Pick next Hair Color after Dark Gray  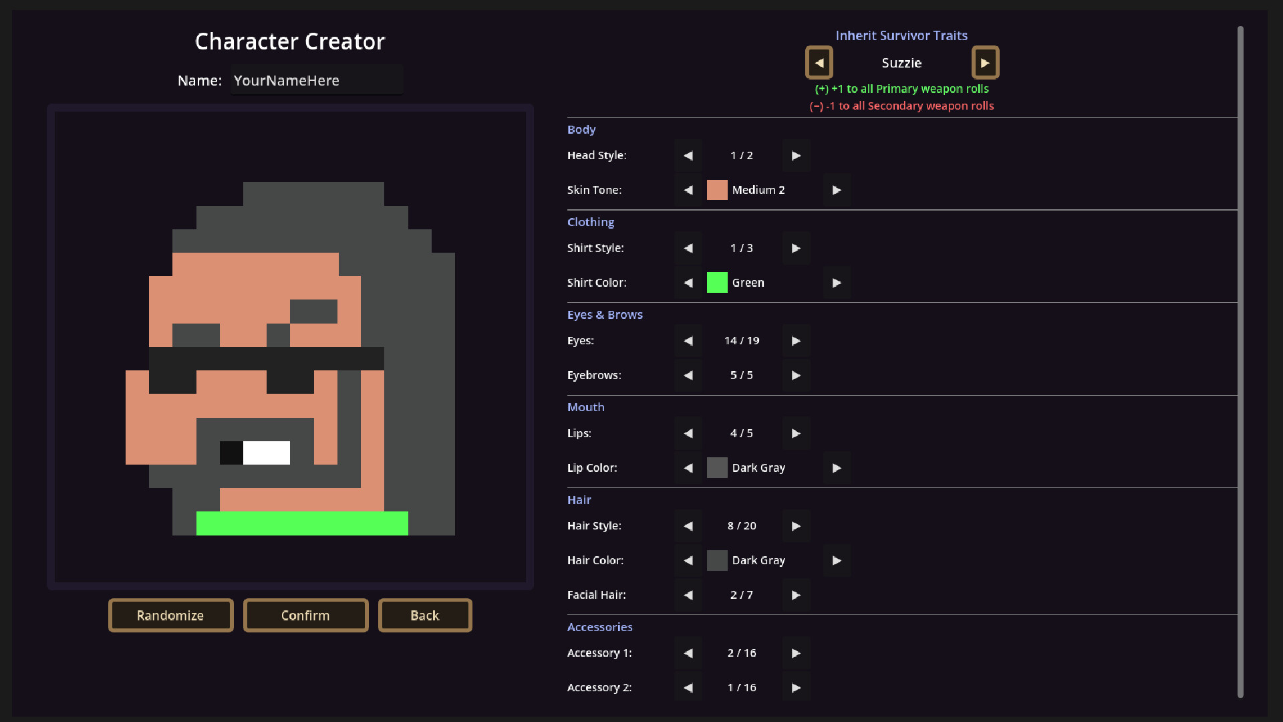(837, 561)
